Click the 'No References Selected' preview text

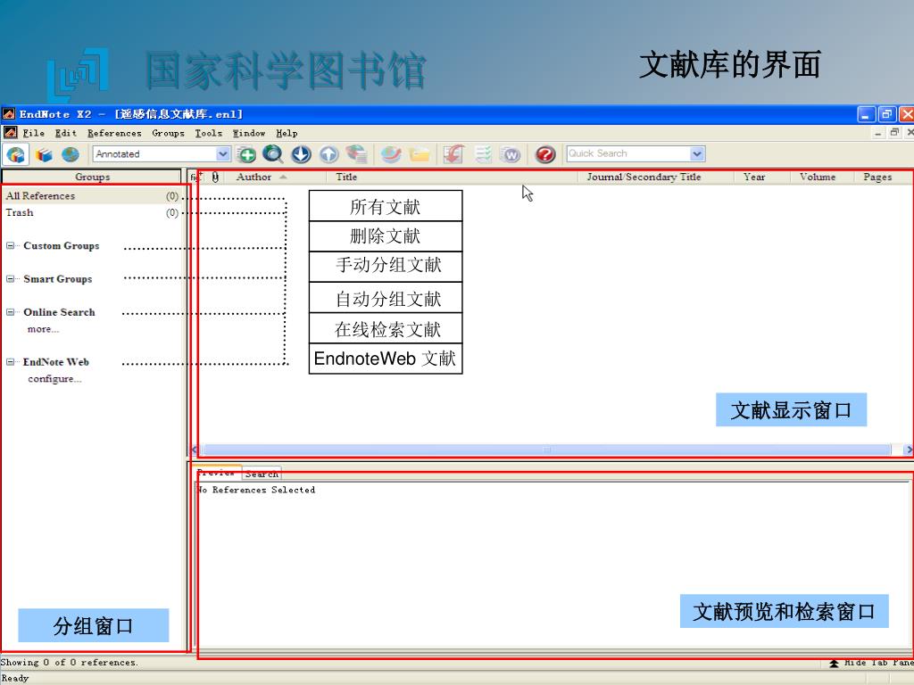256,490
